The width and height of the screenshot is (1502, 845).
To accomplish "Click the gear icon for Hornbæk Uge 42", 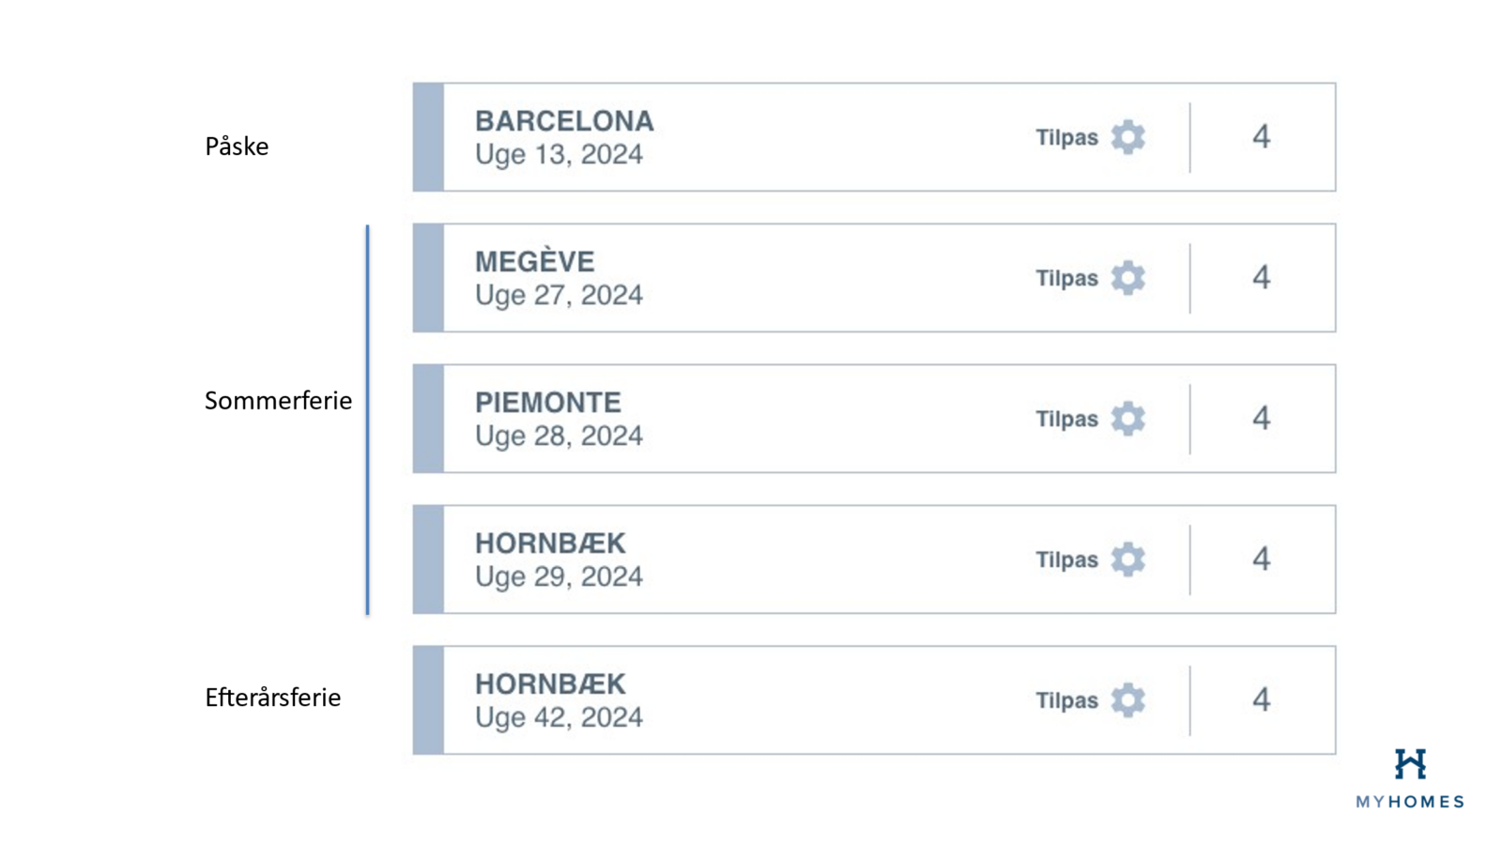I will (x=1127, y=700).
